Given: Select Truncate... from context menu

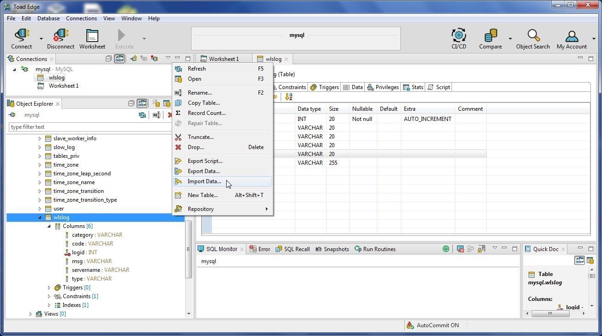Looking at the screenshot, I should [x=223, y=137].
